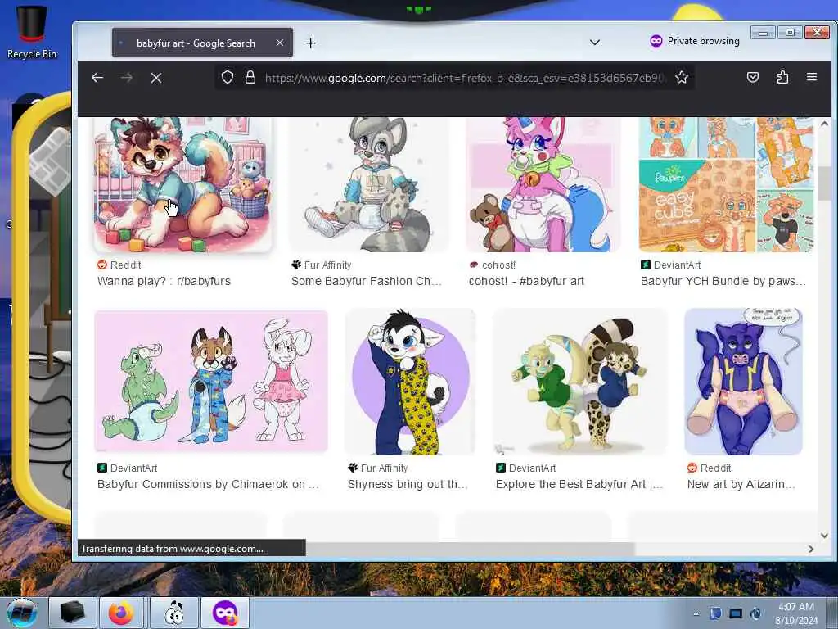Open the Firefox hamburger application menu

812,77
